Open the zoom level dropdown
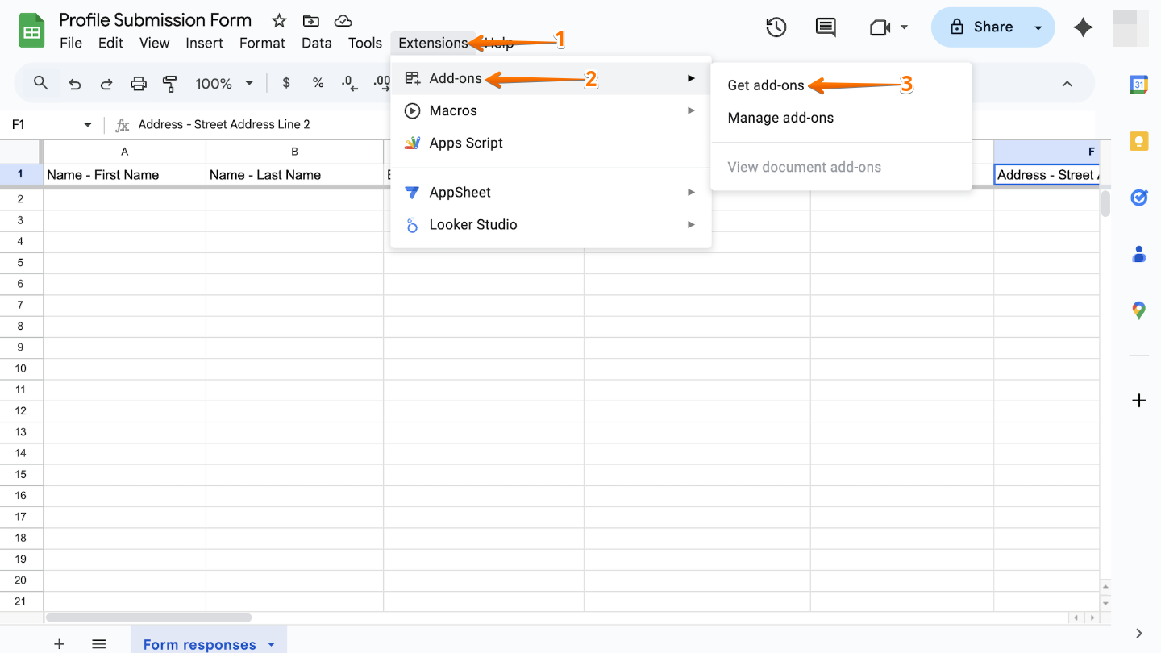Screen dimensions: 1161x653 pos(224,83)
